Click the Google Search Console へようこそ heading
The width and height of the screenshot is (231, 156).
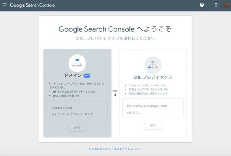pyautogui.click(x=115, y=29)
